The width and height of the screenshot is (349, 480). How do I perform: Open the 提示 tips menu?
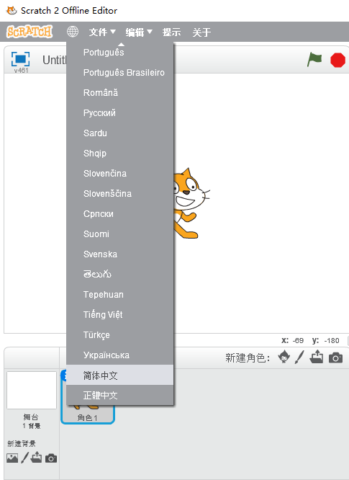pyautogui.click(x=171, y=32)
